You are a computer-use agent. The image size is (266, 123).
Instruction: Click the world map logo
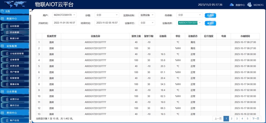click(15, 4)
